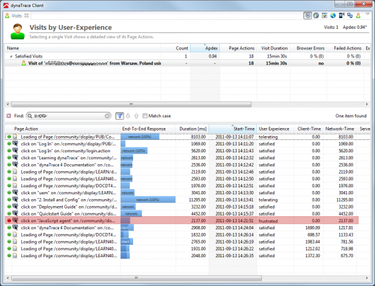Click the blue earth globe toolbar icon

pos(333,16)
